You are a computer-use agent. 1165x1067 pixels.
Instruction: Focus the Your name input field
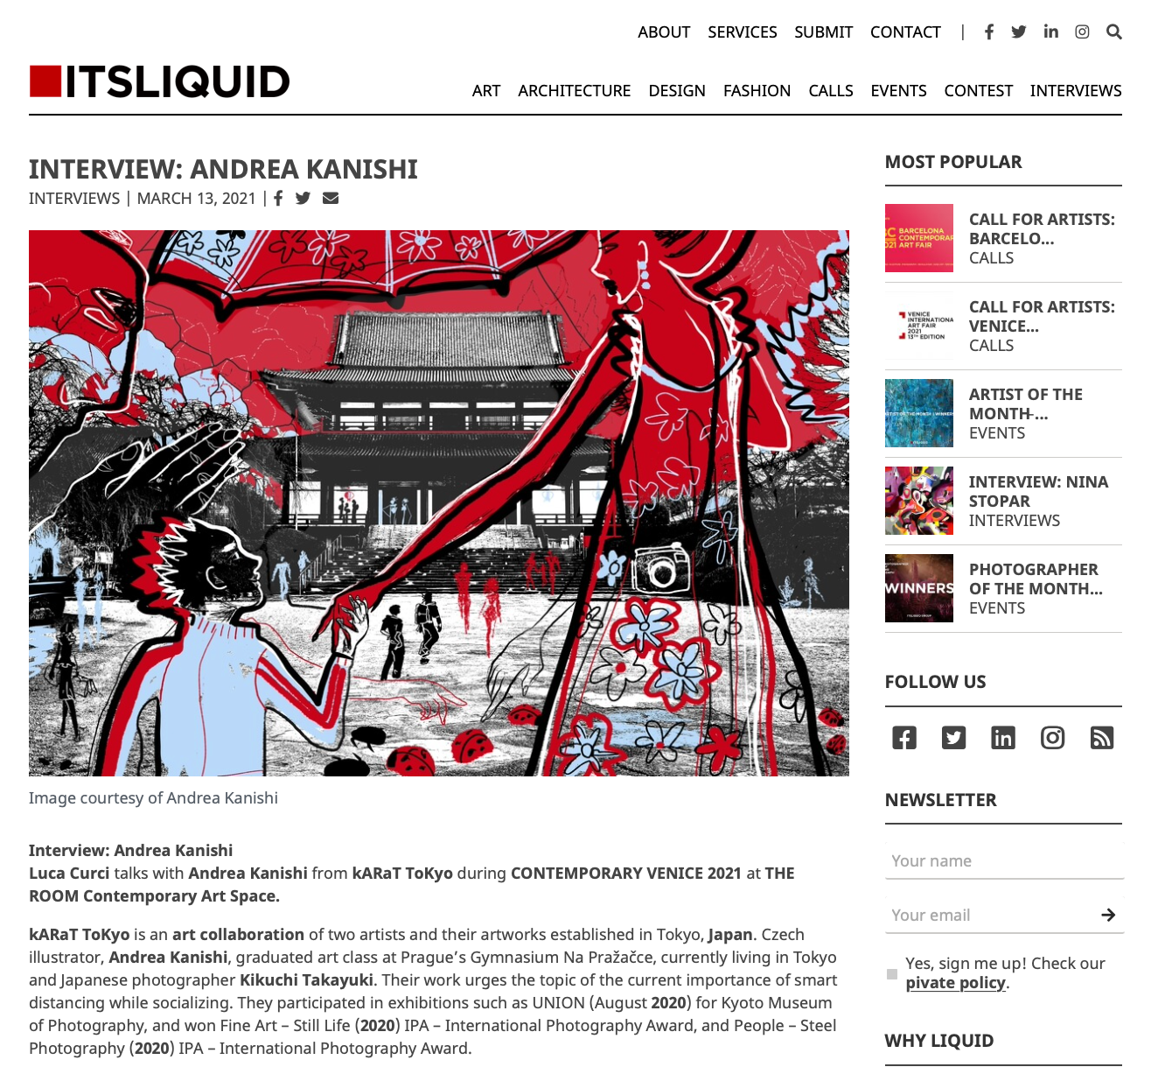click(x=1004, y=861)
